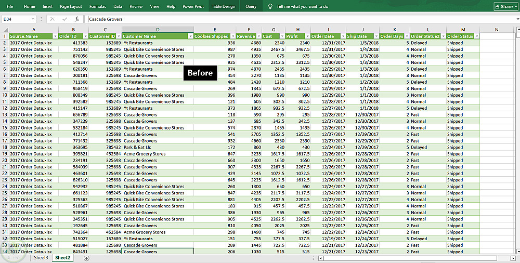Expand the Name Box dropdown arrow

33,19
